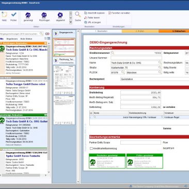This screenshot has width=189, height=189.
Task: Click the Nettobetrag amount field
Action: pos(140,107)
